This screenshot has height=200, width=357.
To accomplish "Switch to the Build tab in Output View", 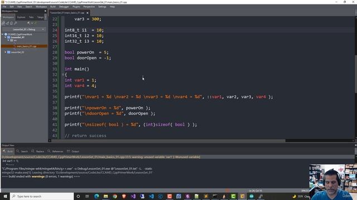I will coord(8,151).
